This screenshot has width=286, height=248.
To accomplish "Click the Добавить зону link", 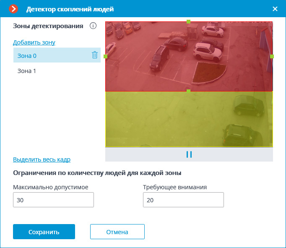I will [34, 42].
